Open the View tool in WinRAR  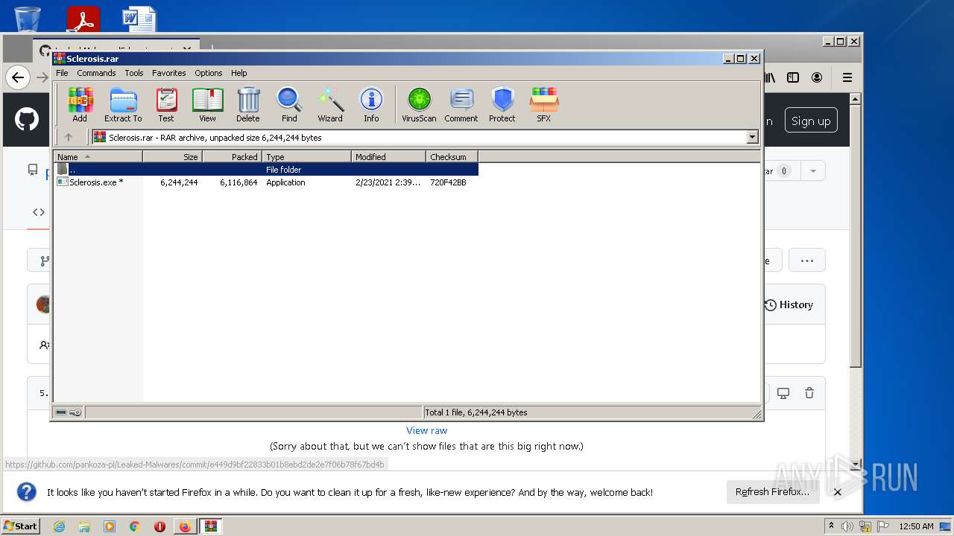coord(207,104)
